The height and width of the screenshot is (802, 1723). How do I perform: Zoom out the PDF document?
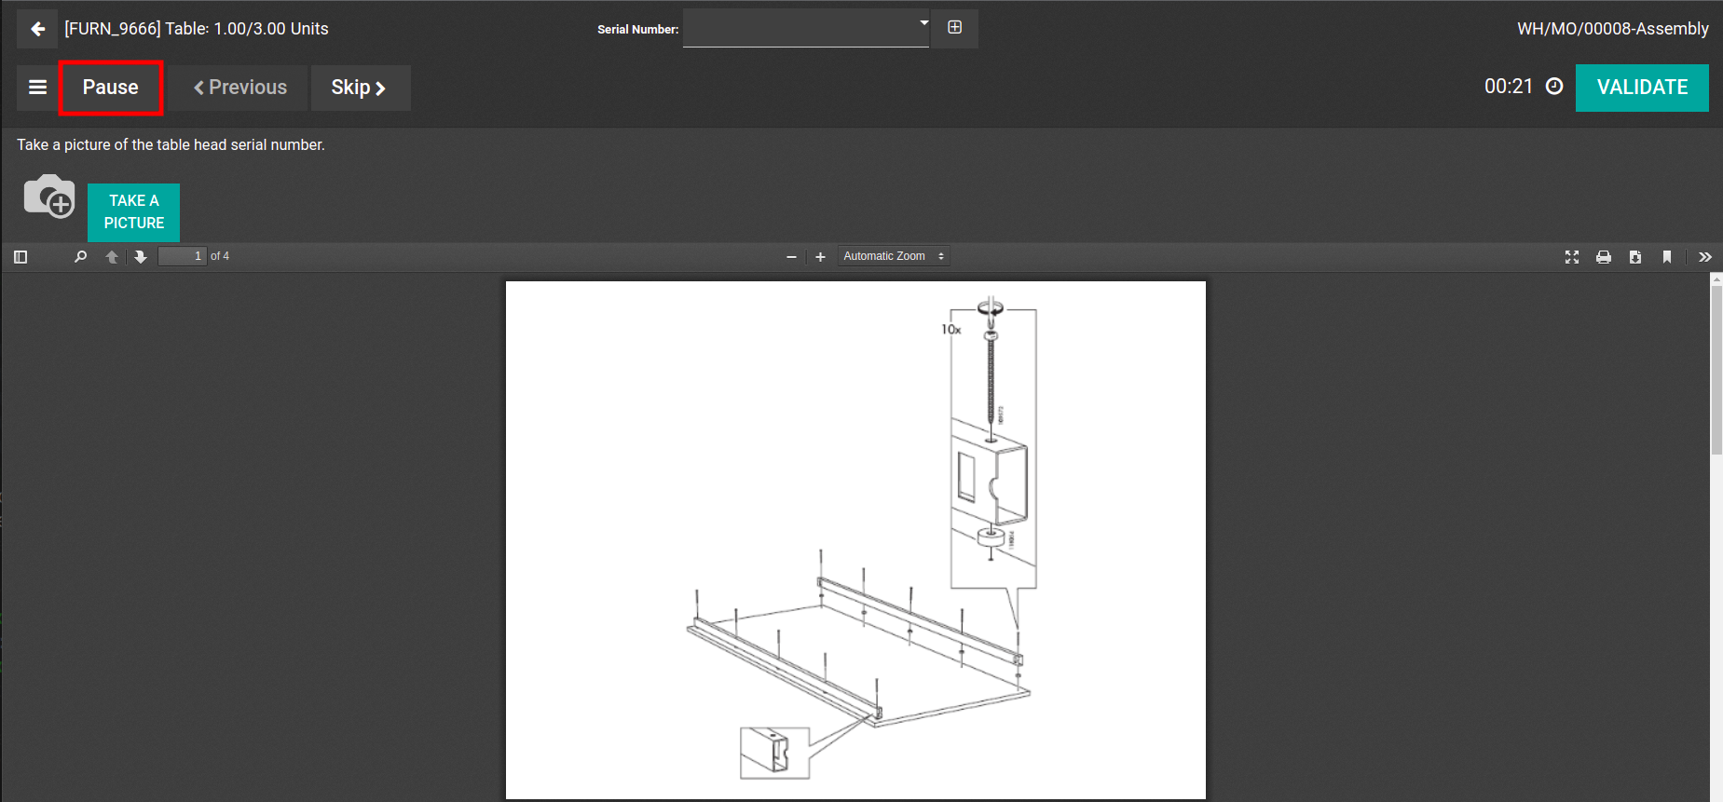(791, 257)
